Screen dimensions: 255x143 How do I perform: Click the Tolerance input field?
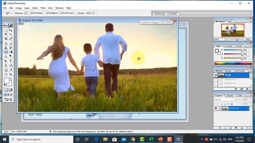click(26, 13)
